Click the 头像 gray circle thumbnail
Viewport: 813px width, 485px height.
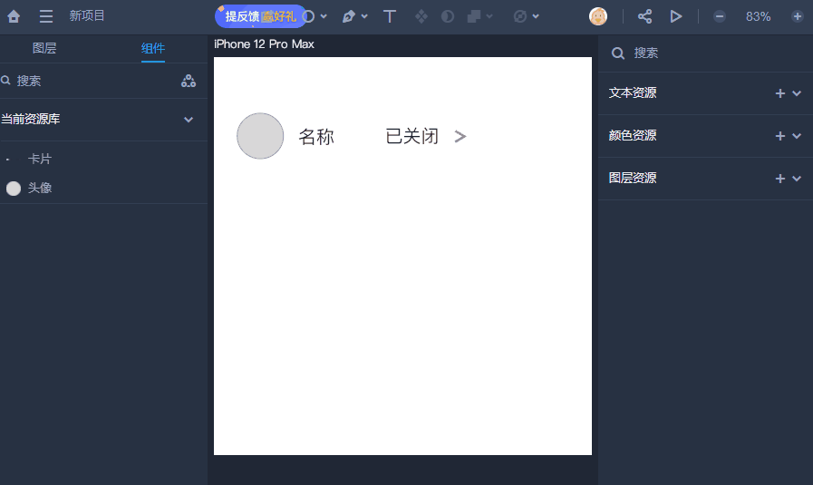(14, 189)
